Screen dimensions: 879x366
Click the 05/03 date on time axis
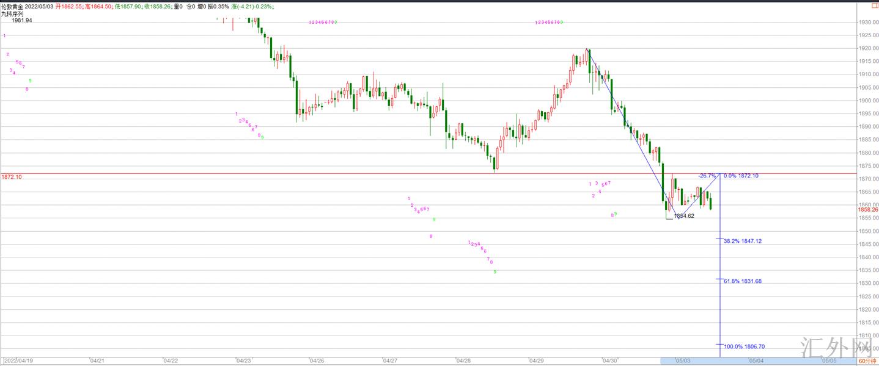point(682,361)
